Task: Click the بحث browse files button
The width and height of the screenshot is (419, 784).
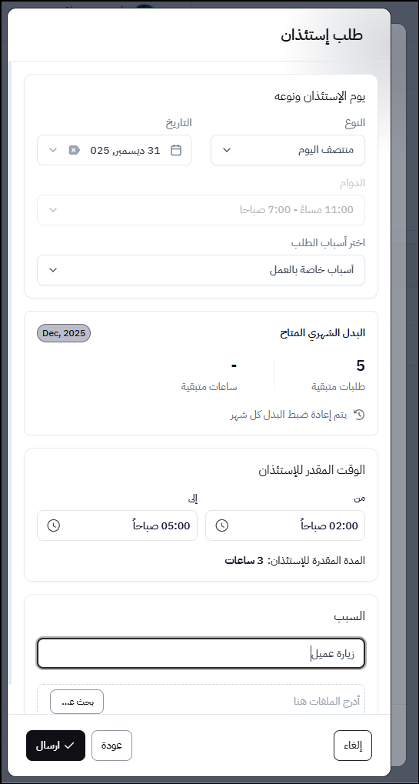Action: click(76, 702)
